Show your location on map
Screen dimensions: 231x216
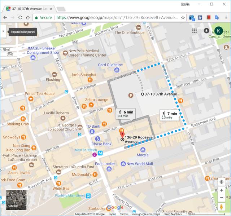(x=221, y=182)
